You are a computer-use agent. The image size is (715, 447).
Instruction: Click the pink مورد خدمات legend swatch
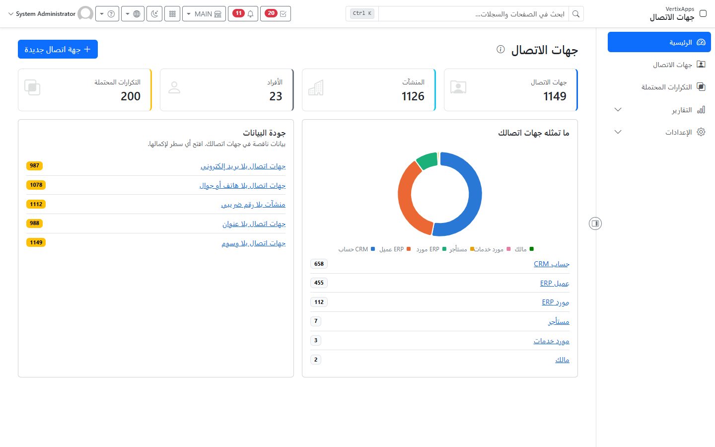(x=508, y=249)
